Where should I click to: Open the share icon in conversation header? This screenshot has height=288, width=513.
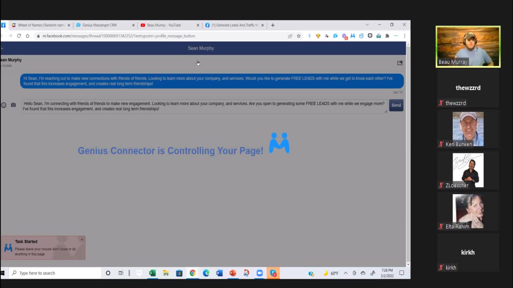400,63
